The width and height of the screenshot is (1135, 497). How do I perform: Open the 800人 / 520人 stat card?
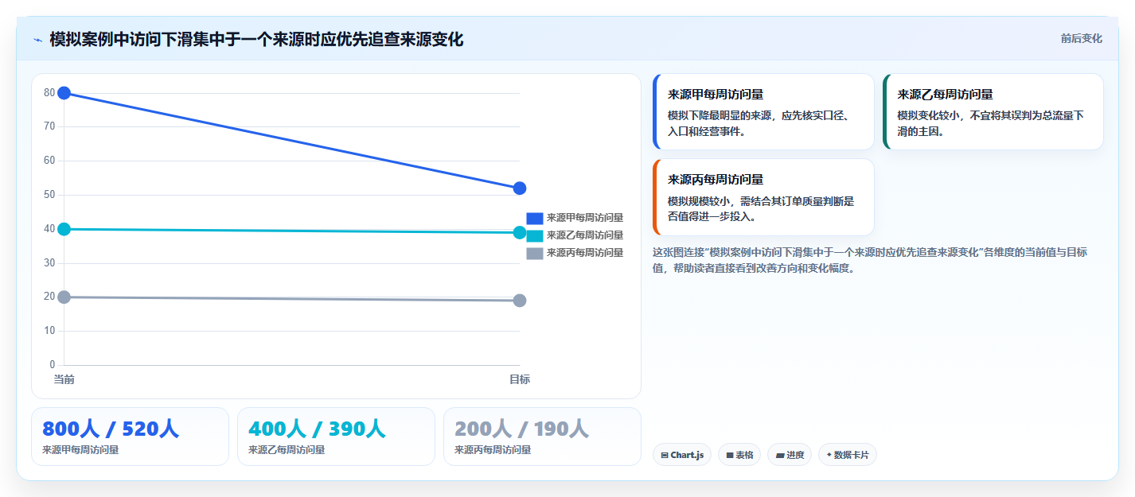click(130, 437)
